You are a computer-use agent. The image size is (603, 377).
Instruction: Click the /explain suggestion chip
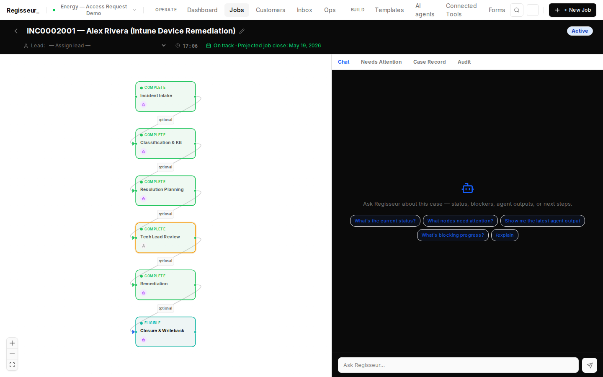pyautogui.click(x=505, y=235)
